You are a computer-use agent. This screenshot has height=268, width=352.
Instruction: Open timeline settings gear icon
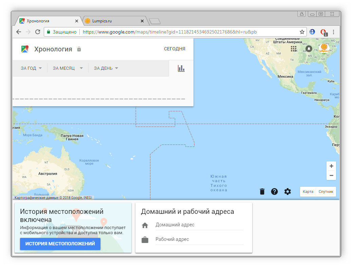288,192
